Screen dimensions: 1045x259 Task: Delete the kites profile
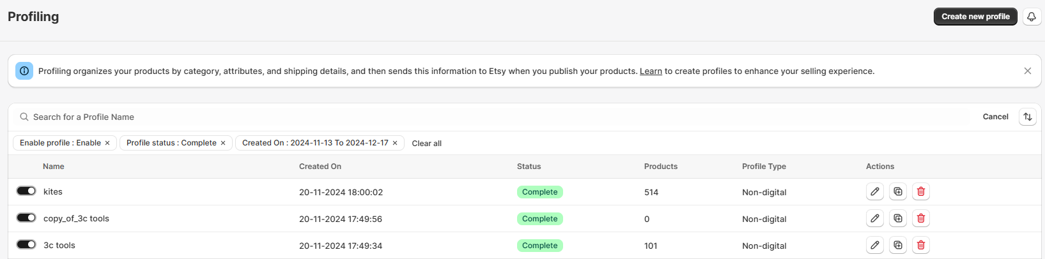click(921, 191)
